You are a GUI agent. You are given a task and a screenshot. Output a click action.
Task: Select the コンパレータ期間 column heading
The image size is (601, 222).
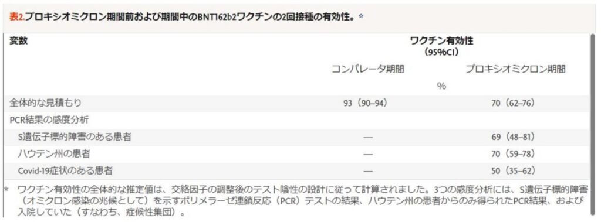pos(367,69)
